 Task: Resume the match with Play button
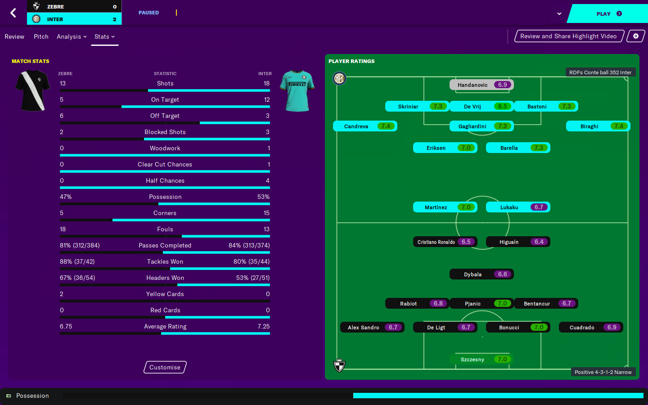(608, 13)
